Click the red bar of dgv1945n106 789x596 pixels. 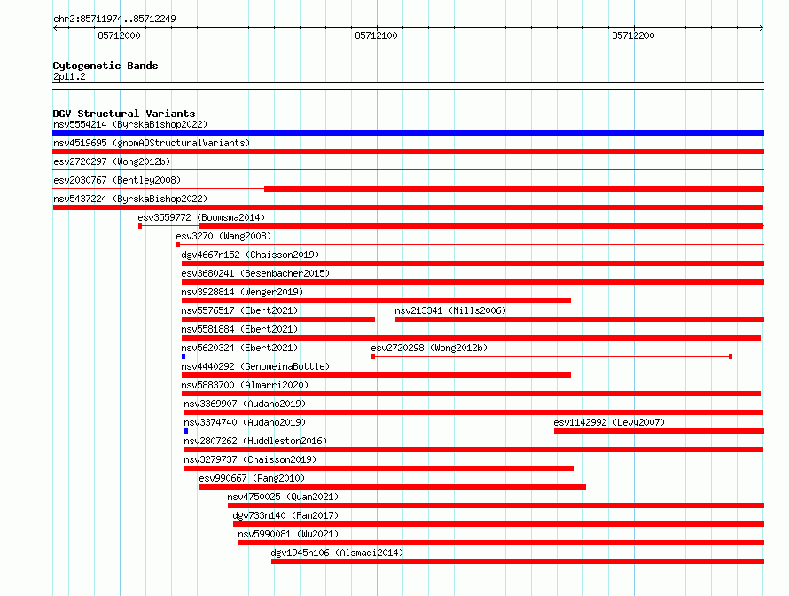coord(518,561)
